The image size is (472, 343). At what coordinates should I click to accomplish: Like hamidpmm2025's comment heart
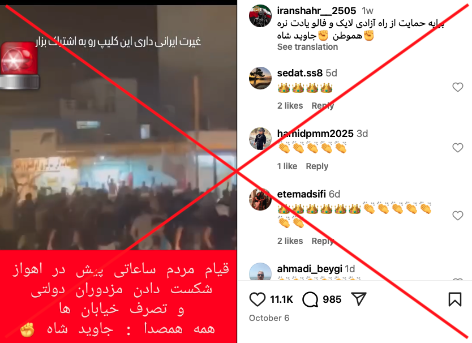pos(457,148)
